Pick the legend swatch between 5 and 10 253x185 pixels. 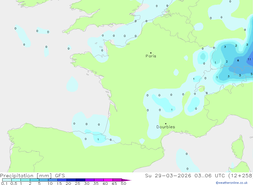[x=44, y=180]
